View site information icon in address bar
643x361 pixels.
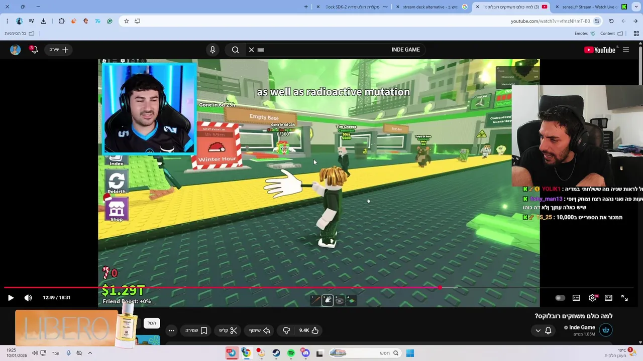click(597, 21)
